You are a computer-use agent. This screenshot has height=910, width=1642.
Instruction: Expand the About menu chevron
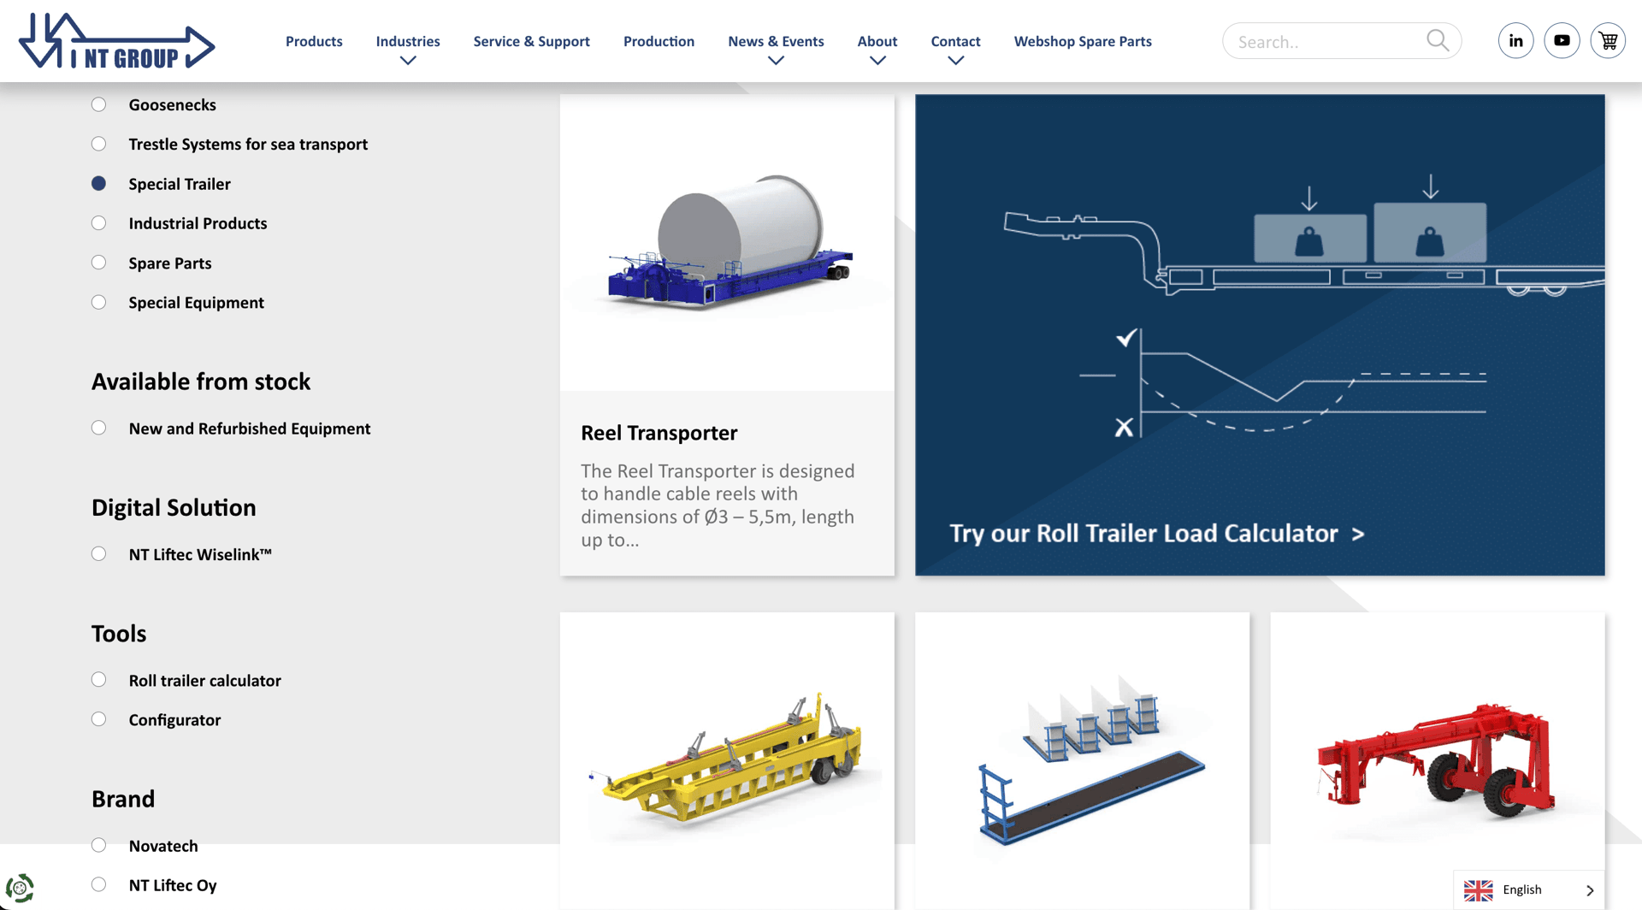877,61
